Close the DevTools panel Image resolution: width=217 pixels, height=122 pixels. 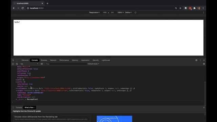tap(204, 60)
